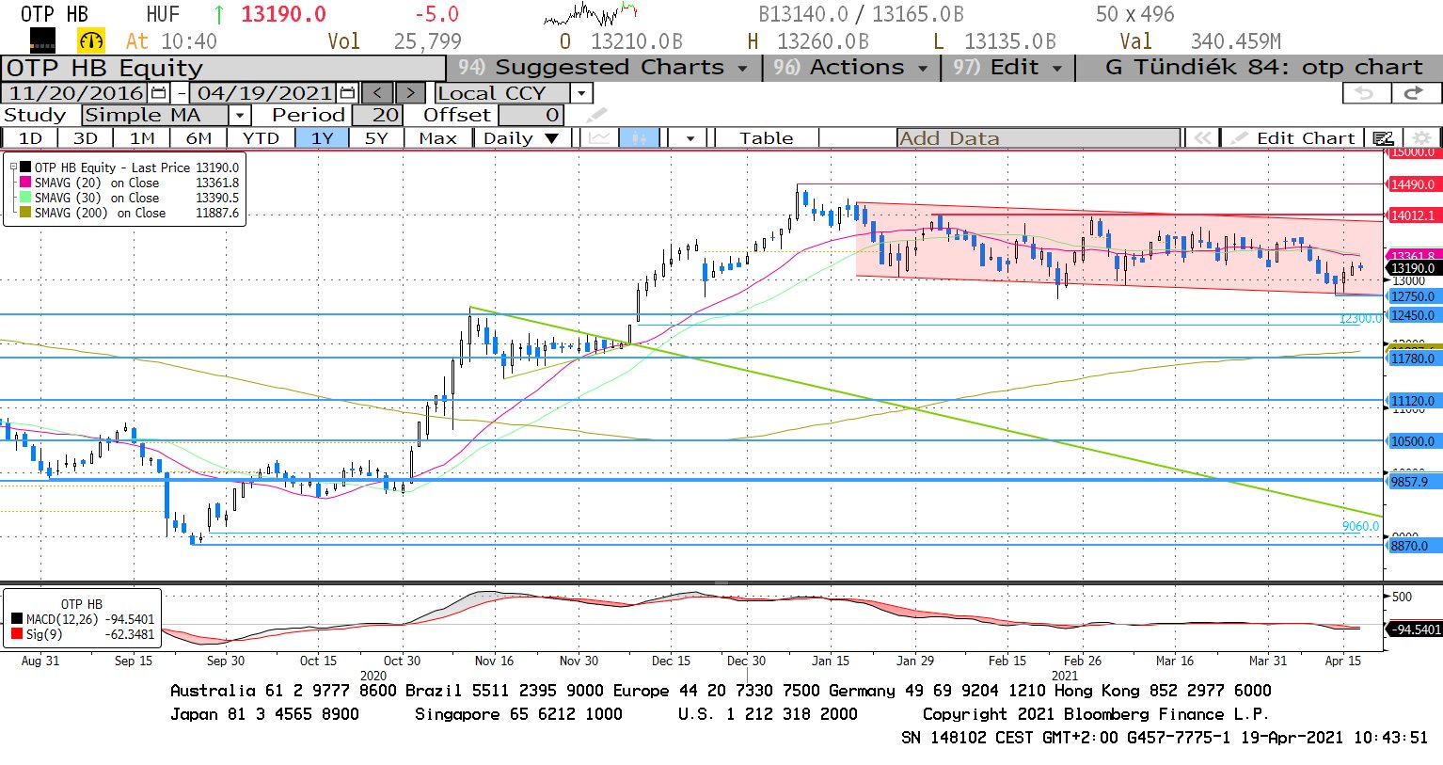Click magenta swatch for SMAVG (20)
Viewport: 1443px width, 765px height.
click(26, 183)
